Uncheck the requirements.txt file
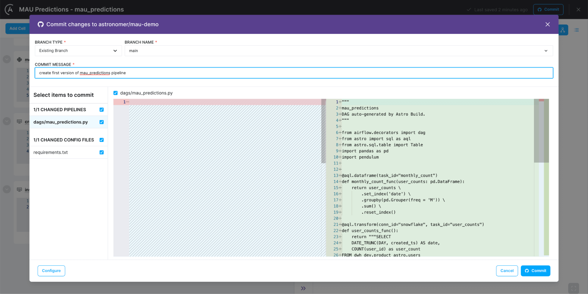This screenshot has height=294, width=588. coord(101,152)
